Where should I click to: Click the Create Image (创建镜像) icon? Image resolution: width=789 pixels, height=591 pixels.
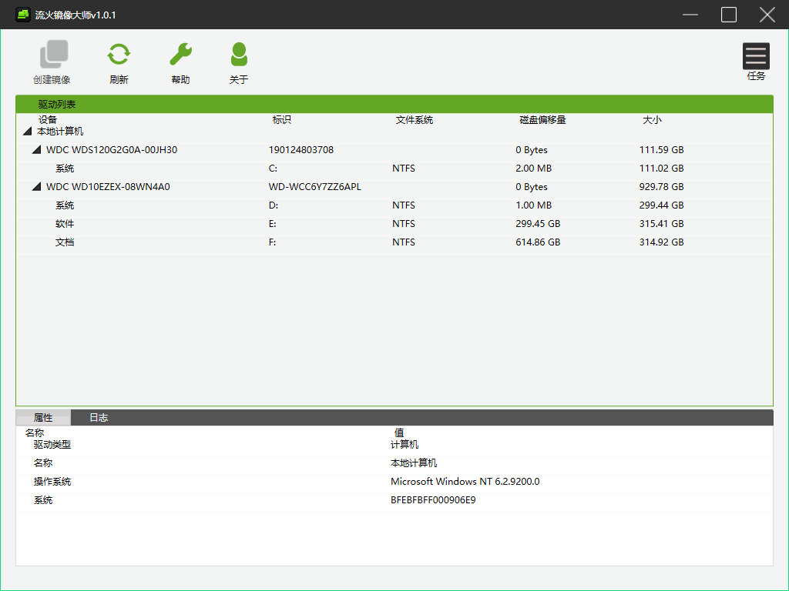pyautogui.click(x=53, y=55)
